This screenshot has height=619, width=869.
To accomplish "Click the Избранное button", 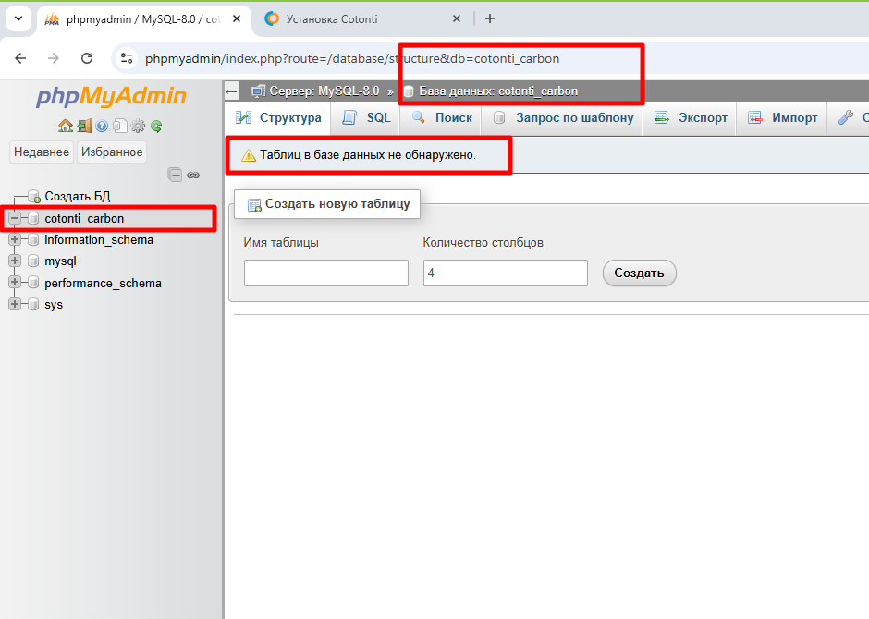I will pyautogui.click(x=111, y=152).
